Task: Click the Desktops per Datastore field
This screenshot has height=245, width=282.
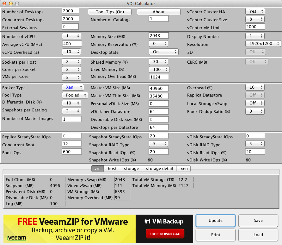Action: click(159, 128)
